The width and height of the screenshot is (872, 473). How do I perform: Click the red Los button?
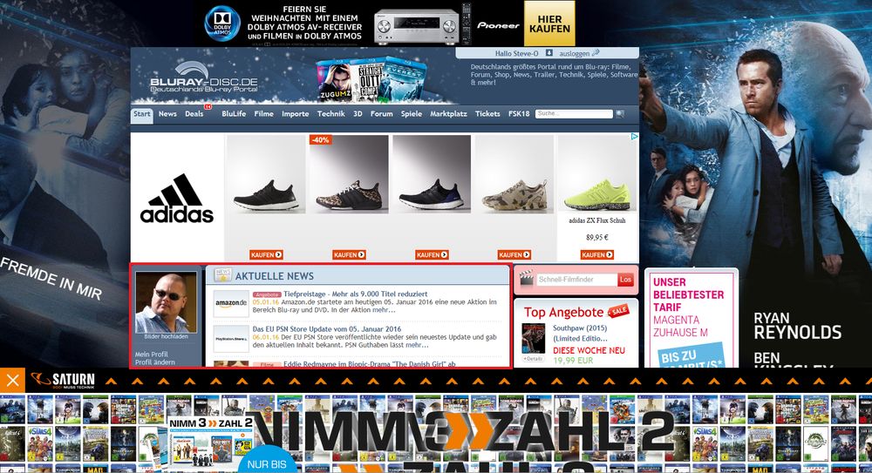pos(625,280)
